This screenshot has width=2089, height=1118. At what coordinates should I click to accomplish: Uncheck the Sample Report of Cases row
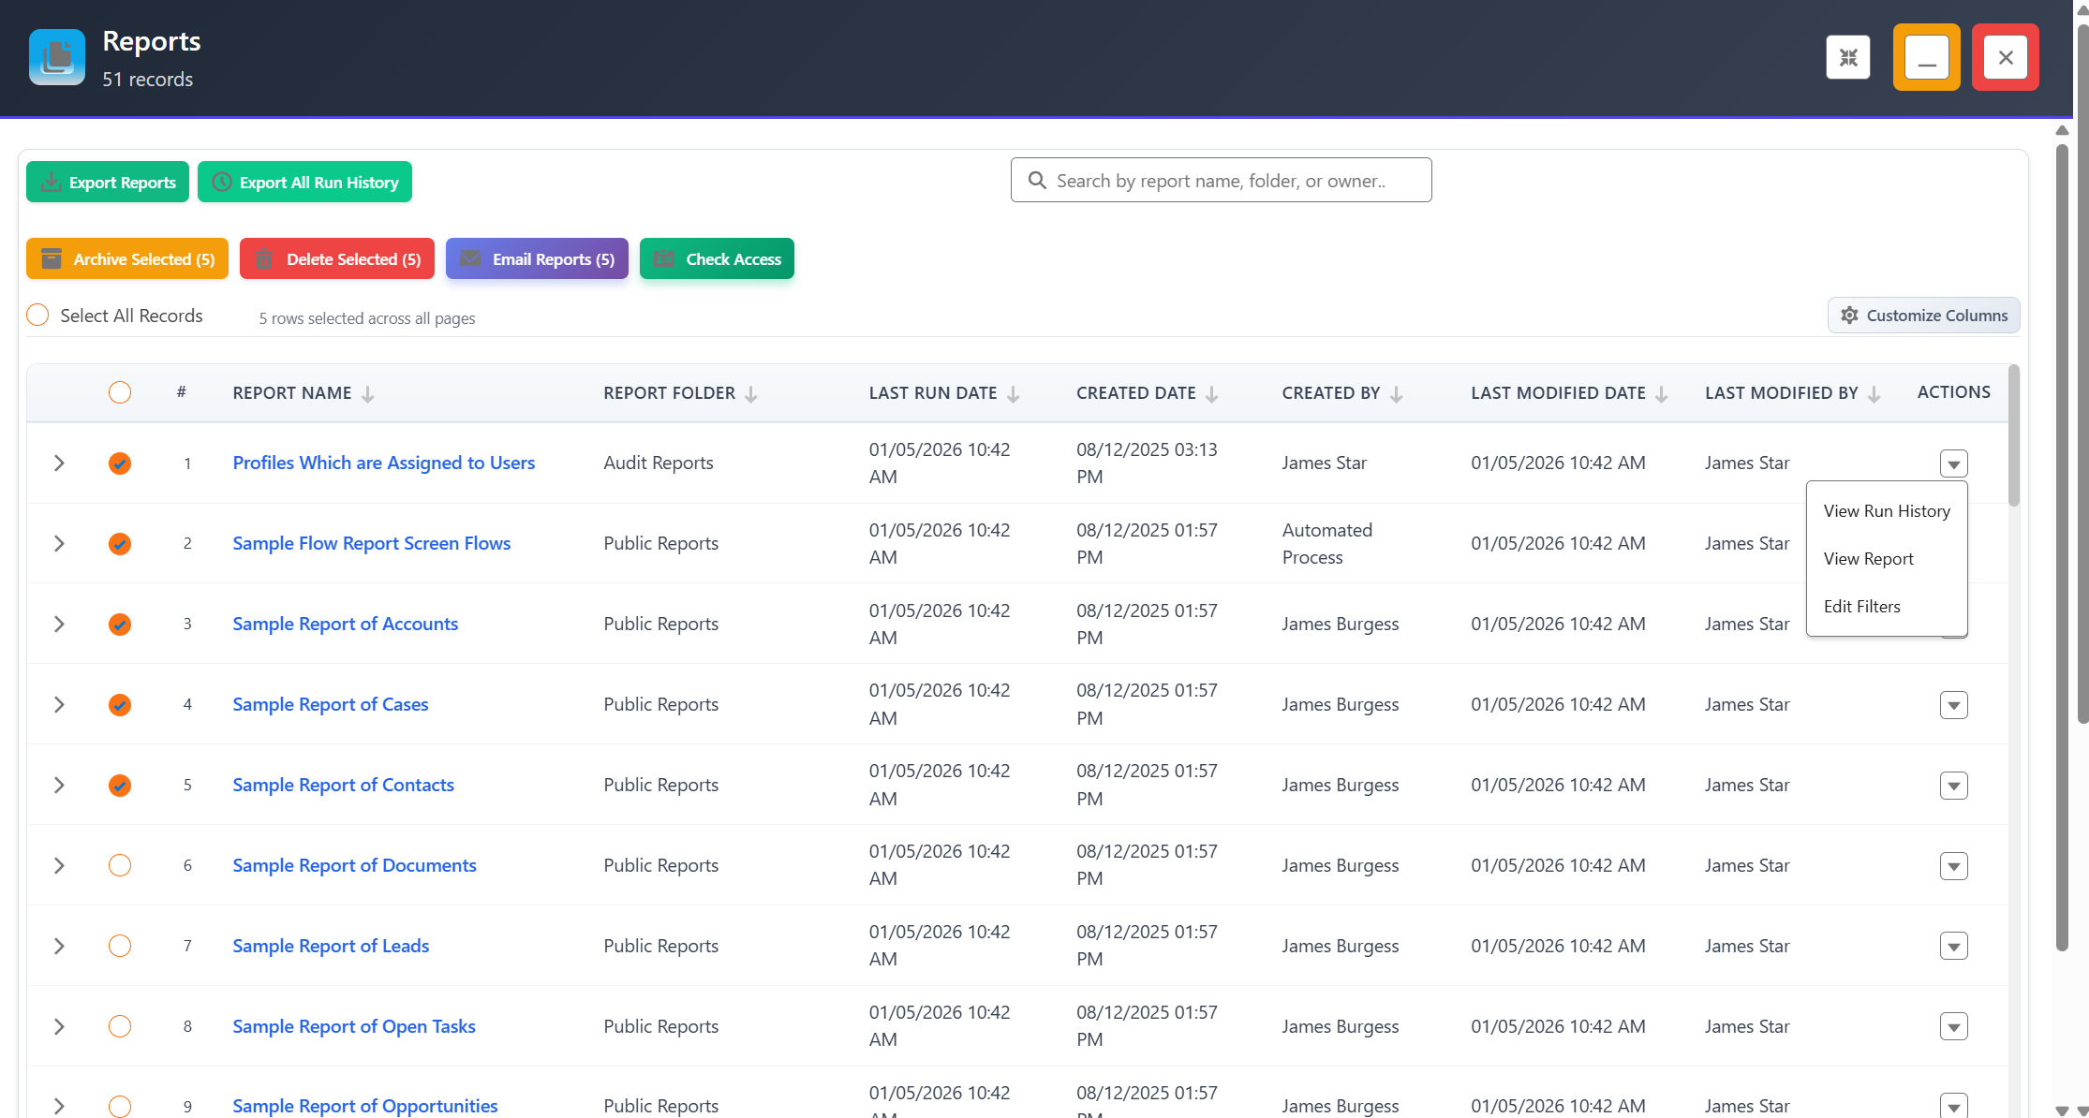point(120,705)
